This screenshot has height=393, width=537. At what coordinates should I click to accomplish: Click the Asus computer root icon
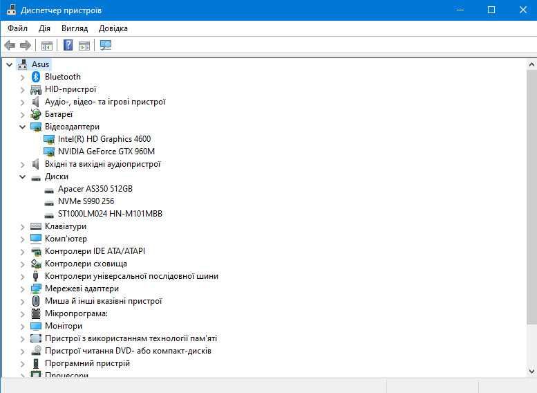(23, 64)
